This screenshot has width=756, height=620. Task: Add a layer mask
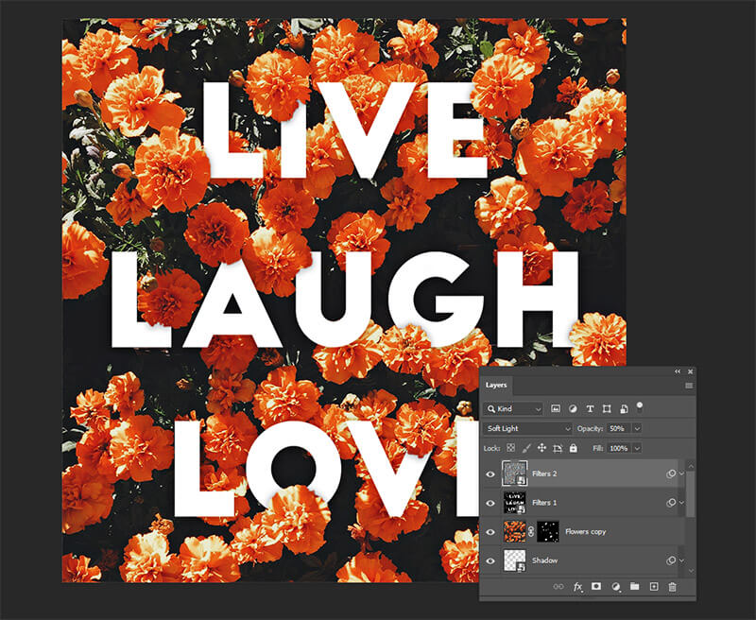(596, 587)
